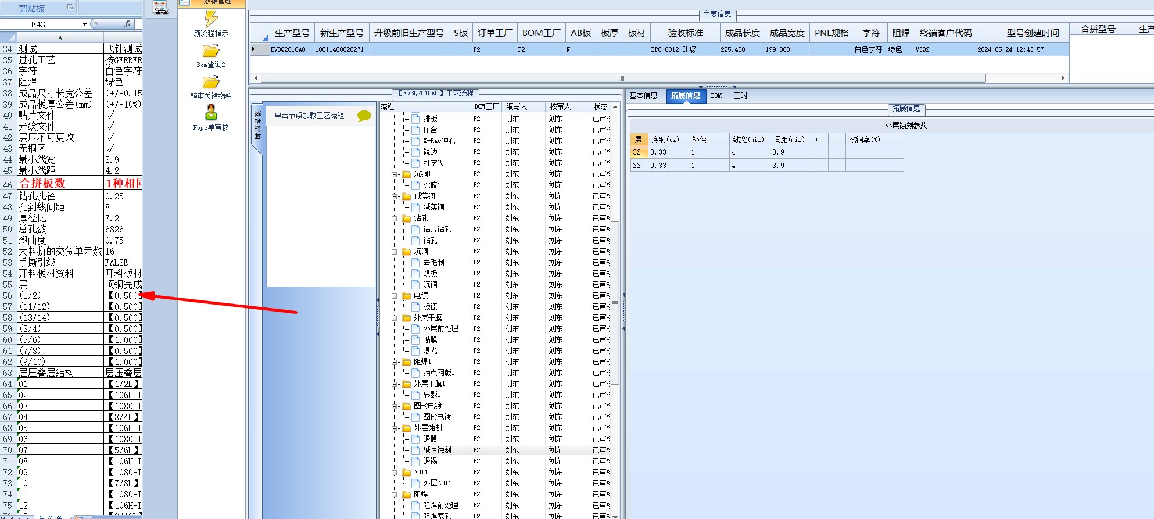Click the Excel Name Box showing B43

[x=38, y=24]
